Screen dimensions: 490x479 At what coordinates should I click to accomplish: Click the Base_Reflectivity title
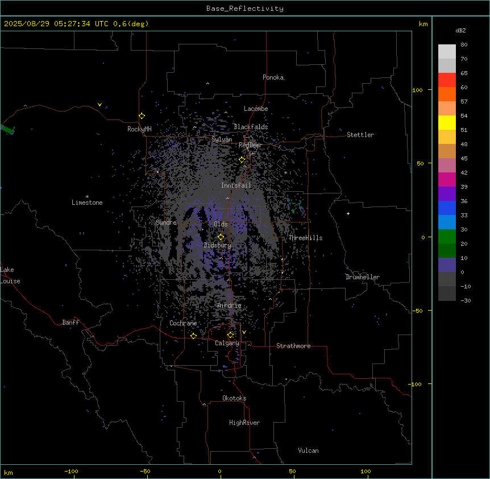click(245, 9)
